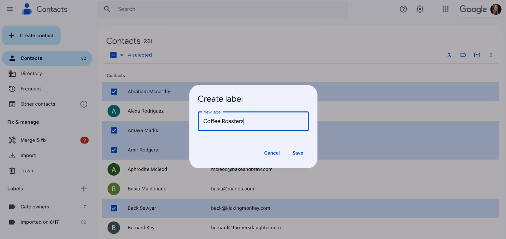Open Frequent in the sidebar
The image size is (506, 239).
[x=47, y=89]
